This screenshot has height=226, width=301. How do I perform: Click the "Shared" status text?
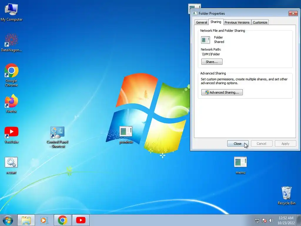(219, 42)
